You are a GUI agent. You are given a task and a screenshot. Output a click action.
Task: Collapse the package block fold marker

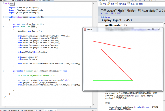[3, 3]
